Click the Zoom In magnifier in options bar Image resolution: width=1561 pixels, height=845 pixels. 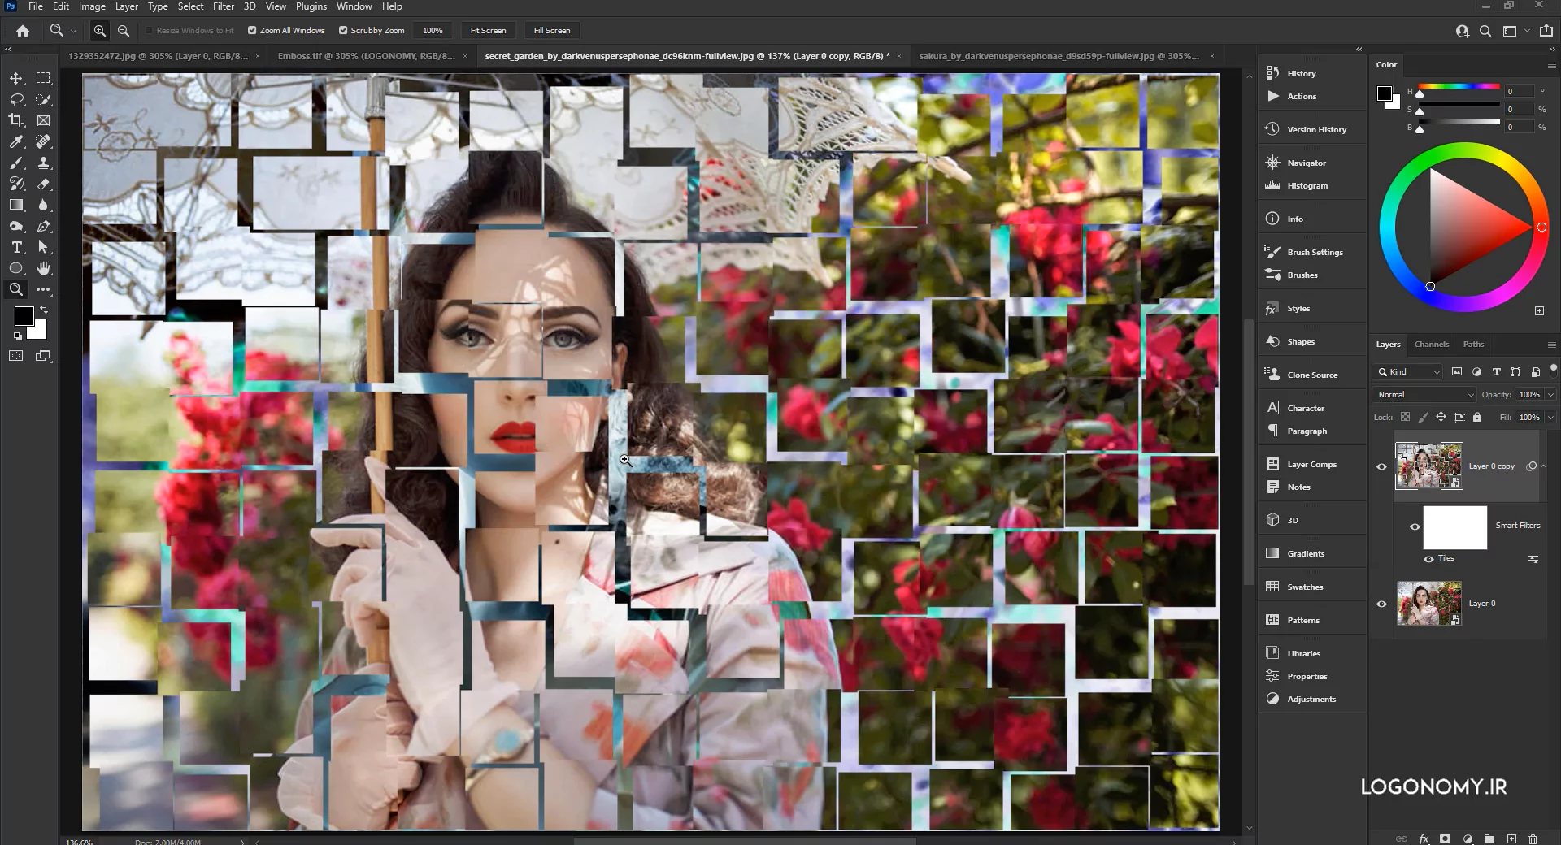pos(99,31)
